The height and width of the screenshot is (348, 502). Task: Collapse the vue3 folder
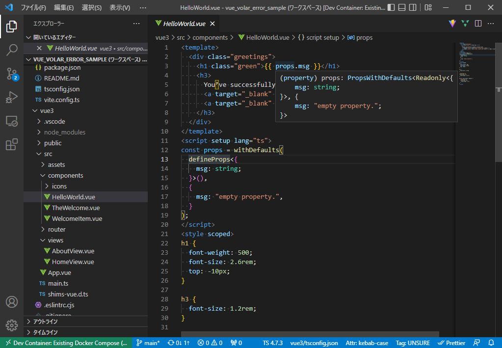tap(86, 111)
